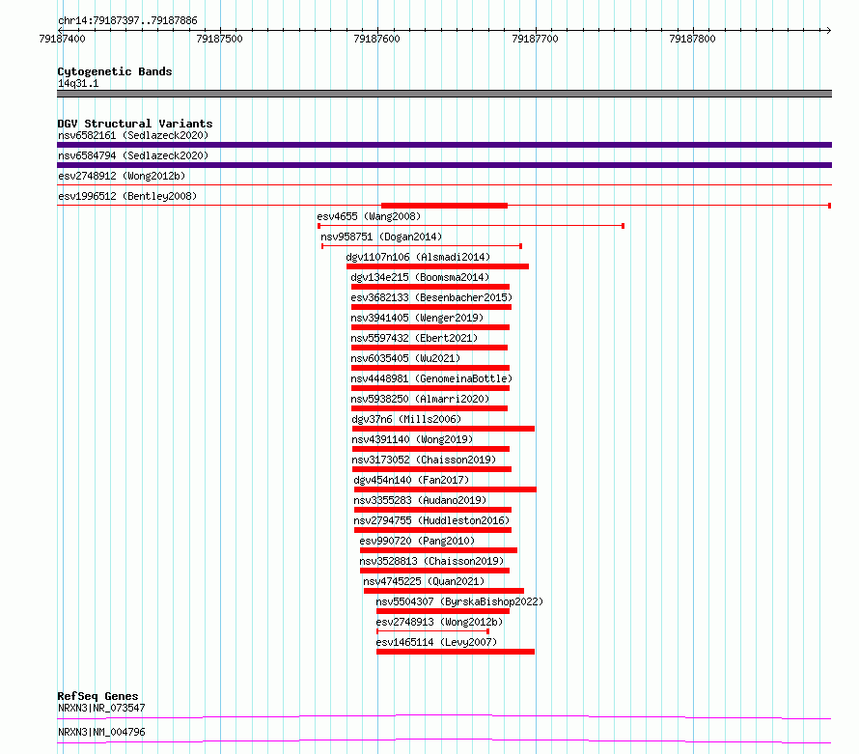Click the chr14:79187397..79187886 region label
Image resolution: width=859 pixels, height=754 pixels.
tap(127, 20)
